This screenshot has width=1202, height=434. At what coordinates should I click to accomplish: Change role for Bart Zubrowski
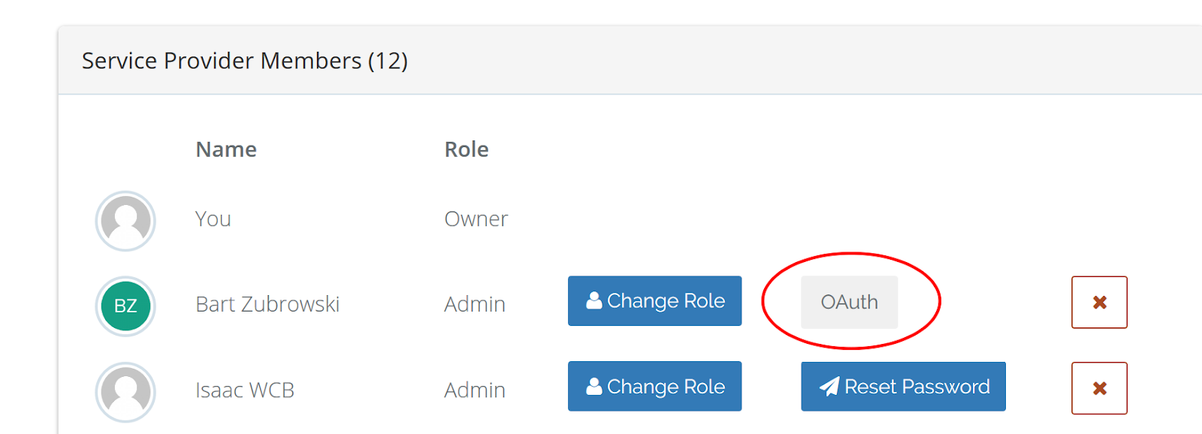click(x=654, y=301)
